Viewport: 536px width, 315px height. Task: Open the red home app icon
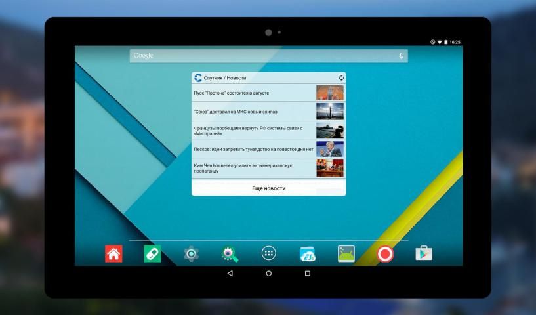point(113,254)
